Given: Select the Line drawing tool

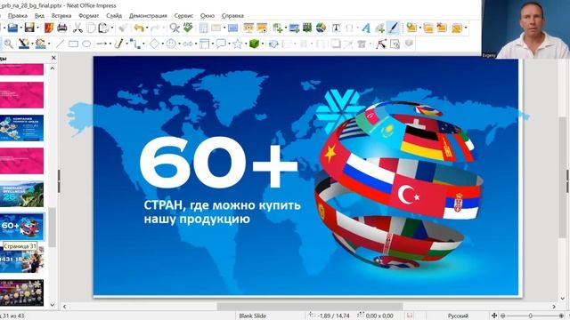Looking at the screenshot, I should click(x=60, y=44).
